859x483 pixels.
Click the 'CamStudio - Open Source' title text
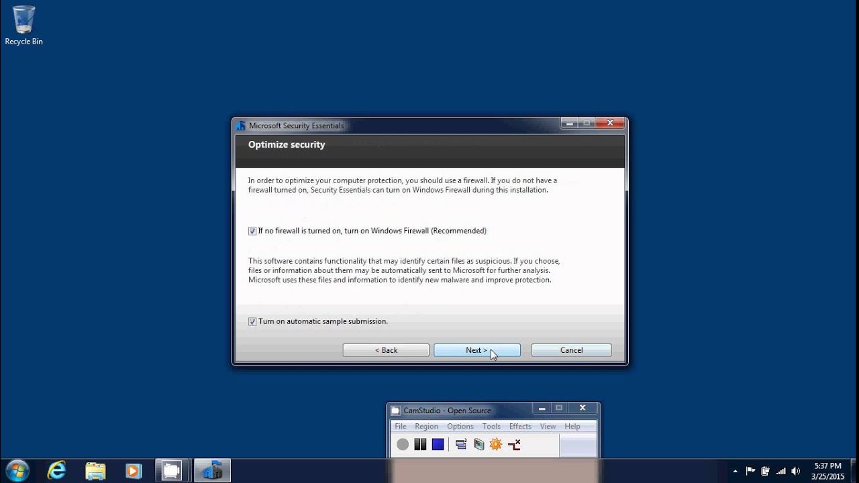[x=447, y=411]
